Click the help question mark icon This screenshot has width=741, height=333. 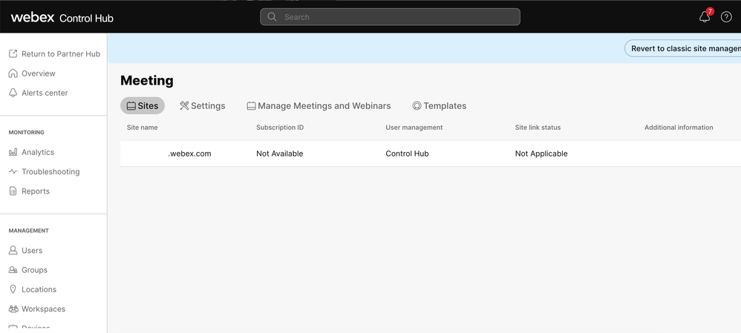[x=726, y=17]
